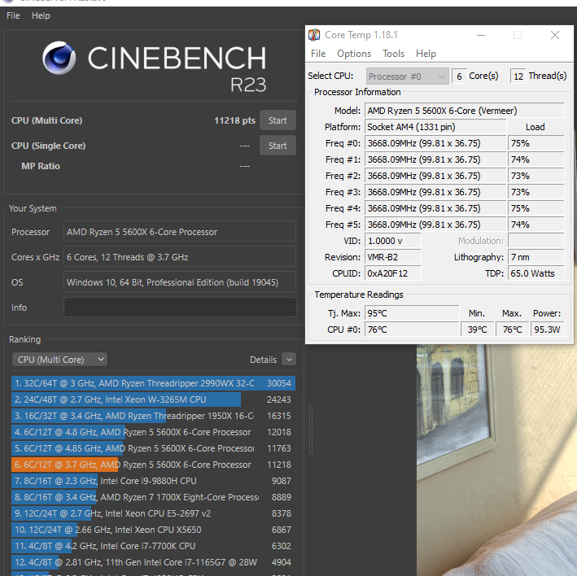The image size is (577, 576).
Task: Open the CPU (Multi Core) ranking dropdown
Action: [x=59, y=360]
